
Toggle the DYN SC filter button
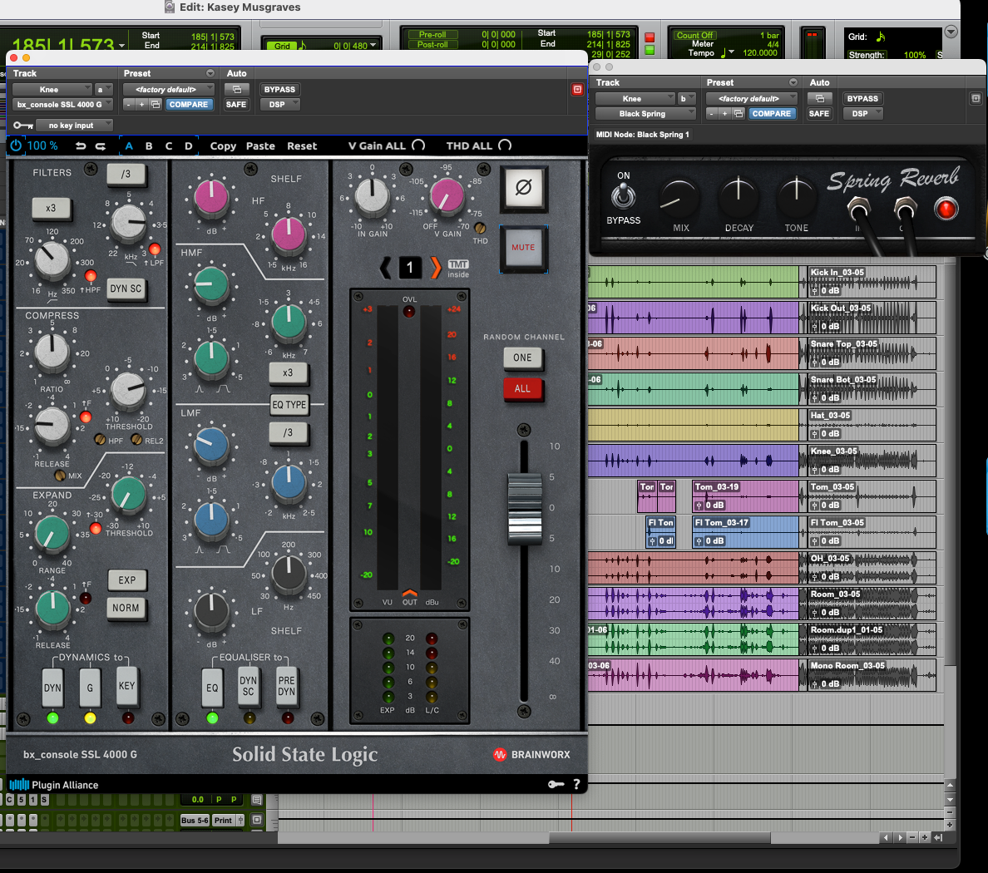pyautogui.click(x=126, y=289)
